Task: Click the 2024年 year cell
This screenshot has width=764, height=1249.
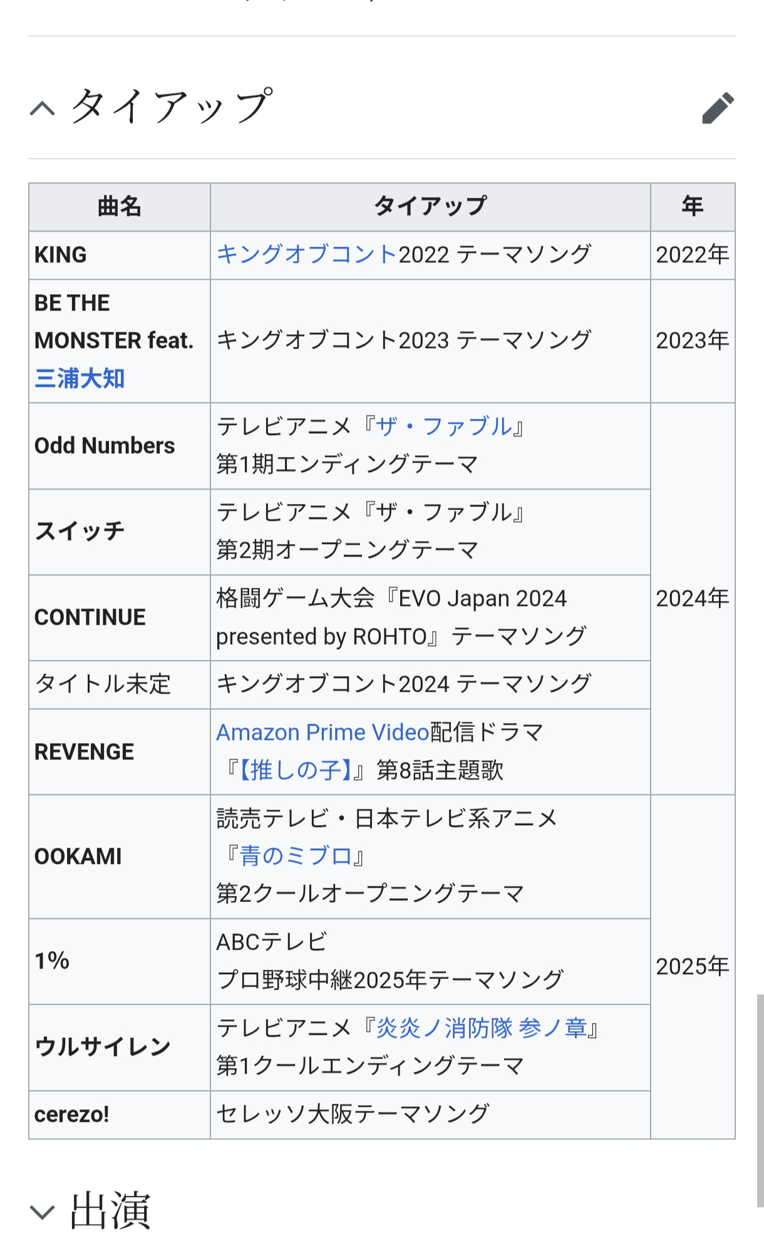Action: tap(692, 599)
